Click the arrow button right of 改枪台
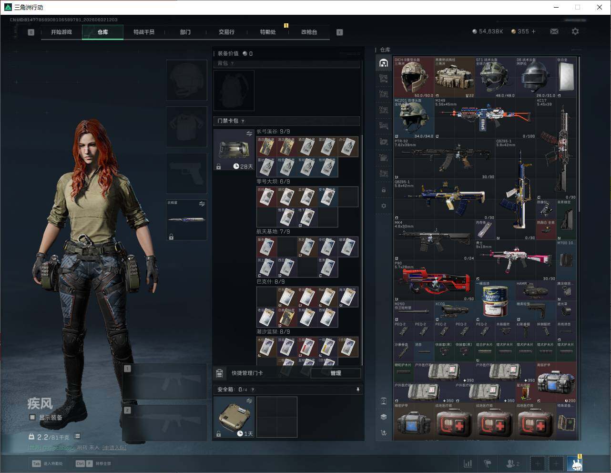 339,32
